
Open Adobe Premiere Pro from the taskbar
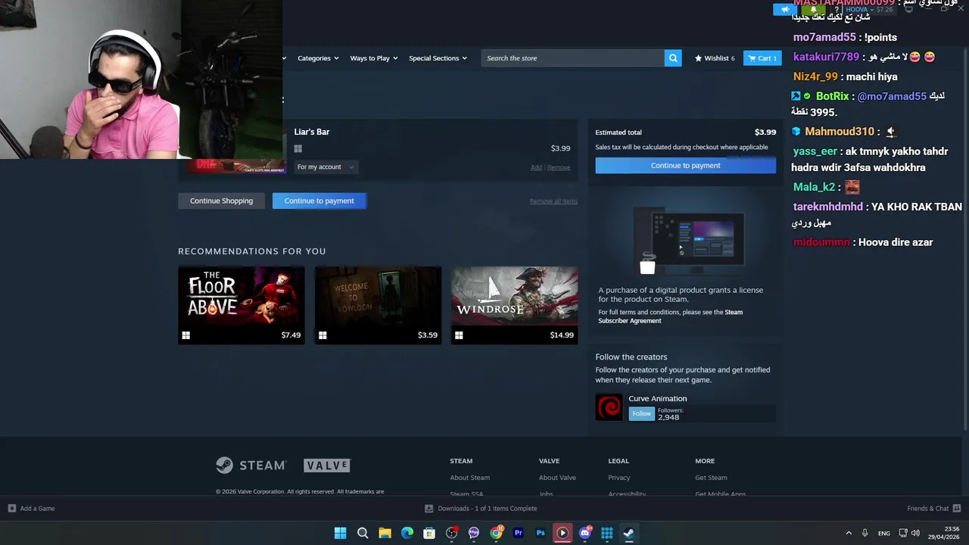518,533
